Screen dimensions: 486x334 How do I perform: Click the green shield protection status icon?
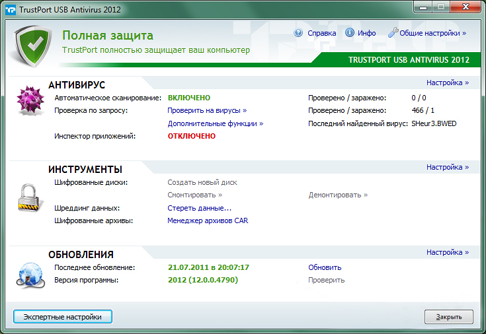(33, 46)
